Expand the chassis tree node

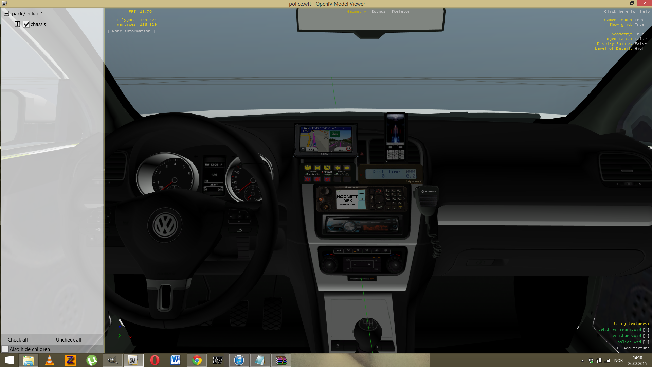point(17,24)
